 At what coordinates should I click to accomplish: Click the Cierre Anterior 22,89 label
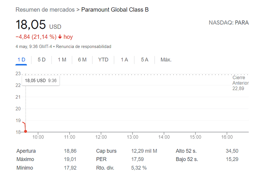point(240,83)
